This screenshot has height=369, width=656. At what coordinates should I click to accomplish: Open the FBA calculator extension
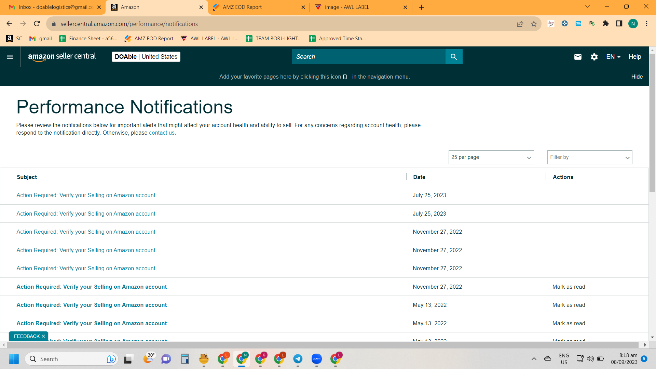(x=578, y=24)
